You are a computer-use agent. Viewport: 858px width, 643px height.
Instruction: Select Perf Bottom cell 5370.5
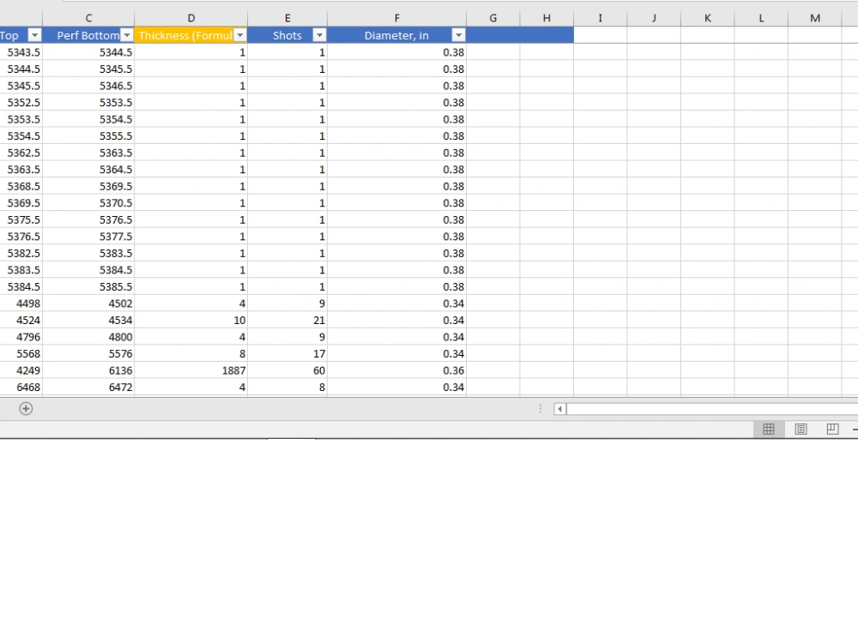click(88, 203)
